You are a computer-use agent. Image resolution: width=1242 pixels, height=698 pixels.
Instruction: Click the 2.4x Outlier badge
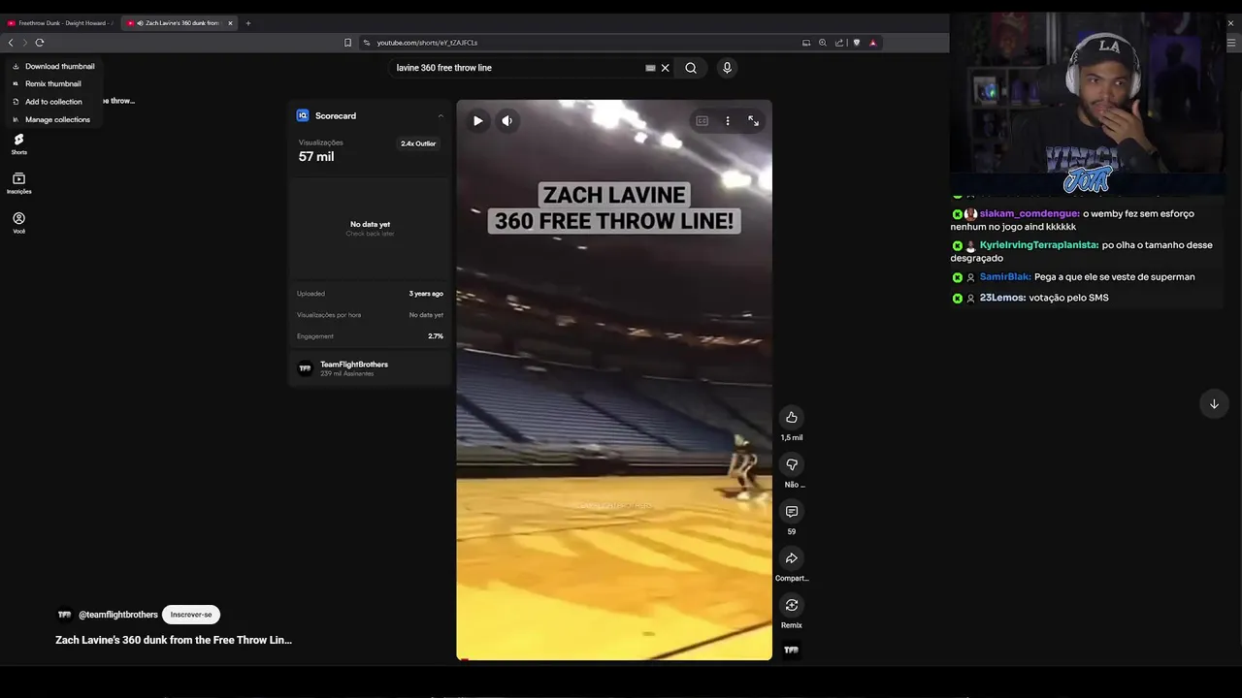tap(418, 143)
